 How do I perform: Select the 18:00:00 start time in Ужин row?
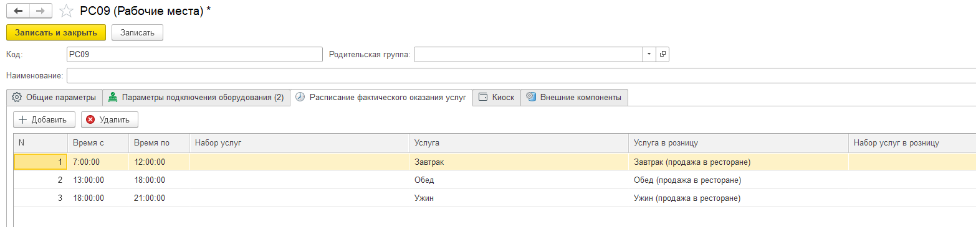[x=98, y=198]
